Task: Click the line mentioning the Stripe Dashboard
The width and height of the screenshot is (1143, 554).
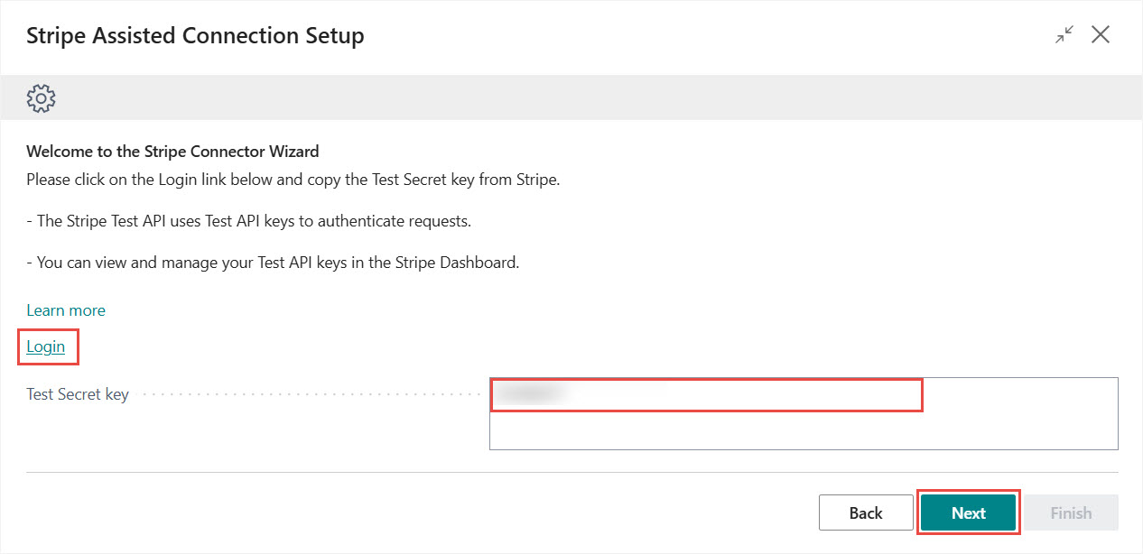Action: pos(273,263)
